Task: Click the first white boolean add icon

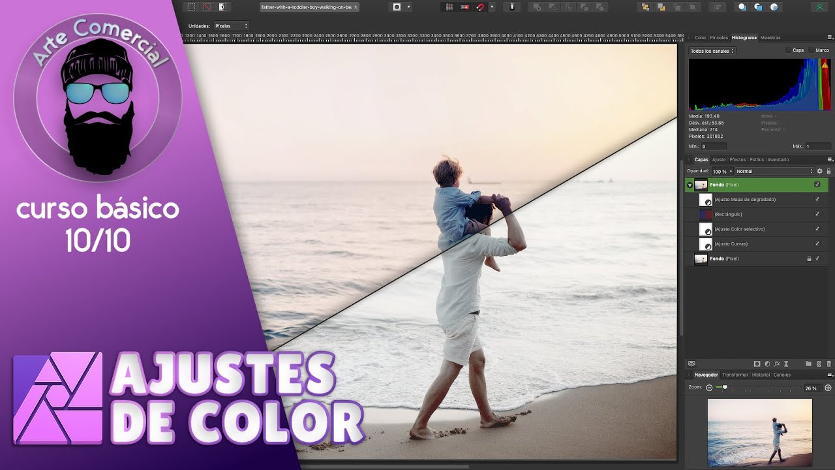Action: click(742, 7)
